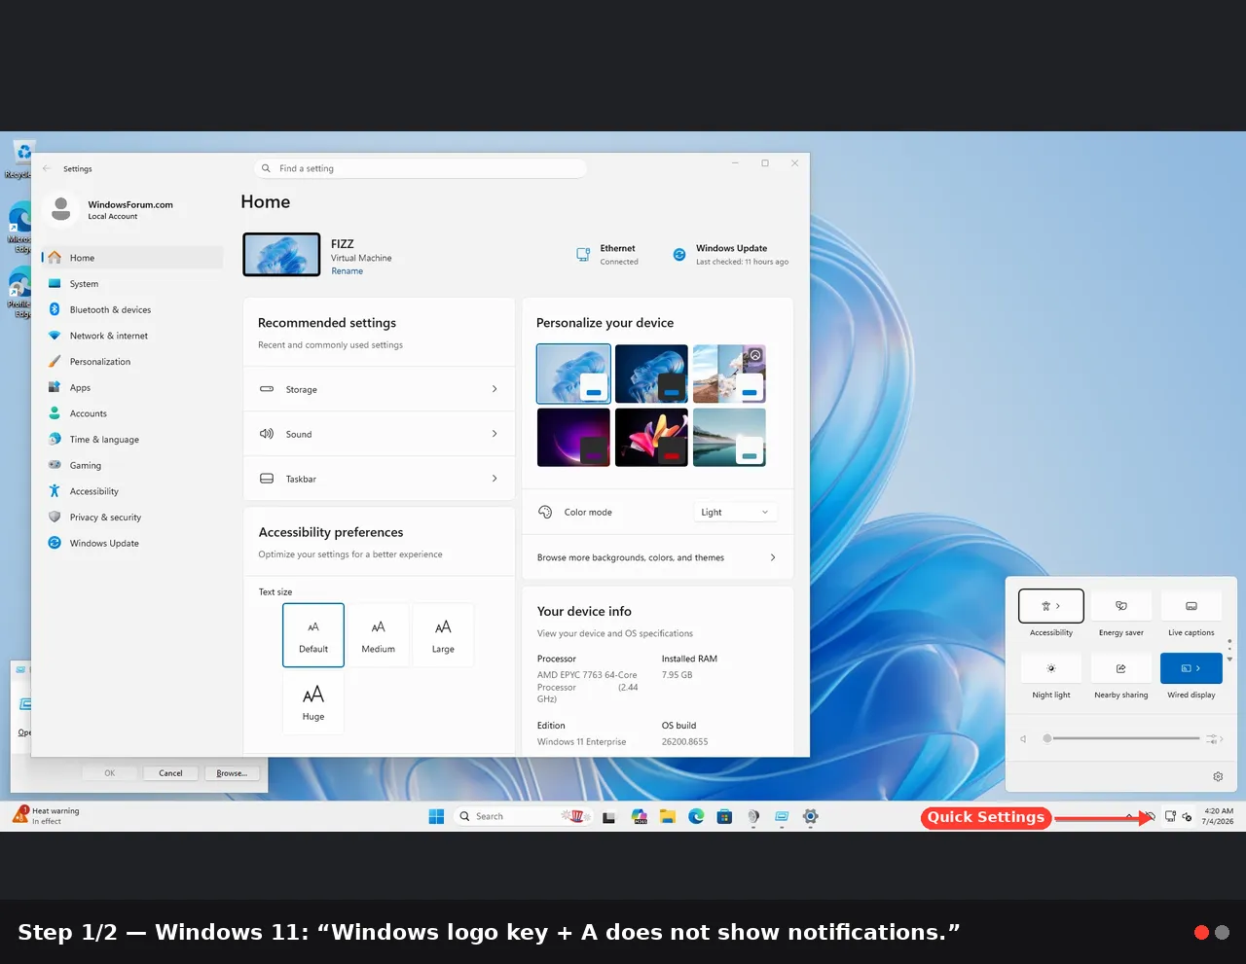Click the Quick Settings page-down arrow
Image resolution: width=1246 pixels, height=964 pixels.
(x=1229, y=660)
